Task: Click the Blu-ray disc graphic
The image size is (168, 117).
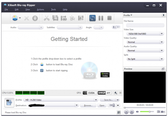Action: click(x=89, y=70)
